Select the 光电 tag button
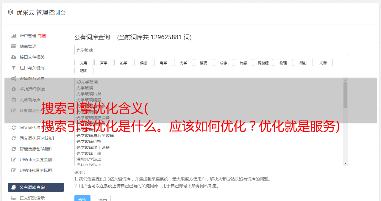Image resolution: width=381 pixels, height=201 pixels. [x=84, y=62]
